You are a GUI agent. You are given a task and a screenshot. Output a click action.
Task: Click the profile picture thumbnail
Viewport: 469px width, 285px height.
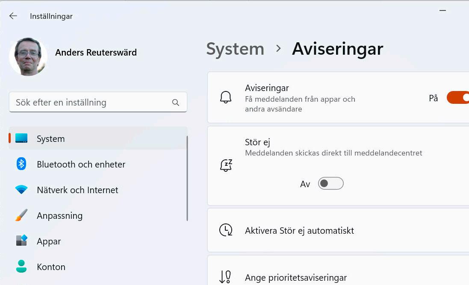[28, 56]
